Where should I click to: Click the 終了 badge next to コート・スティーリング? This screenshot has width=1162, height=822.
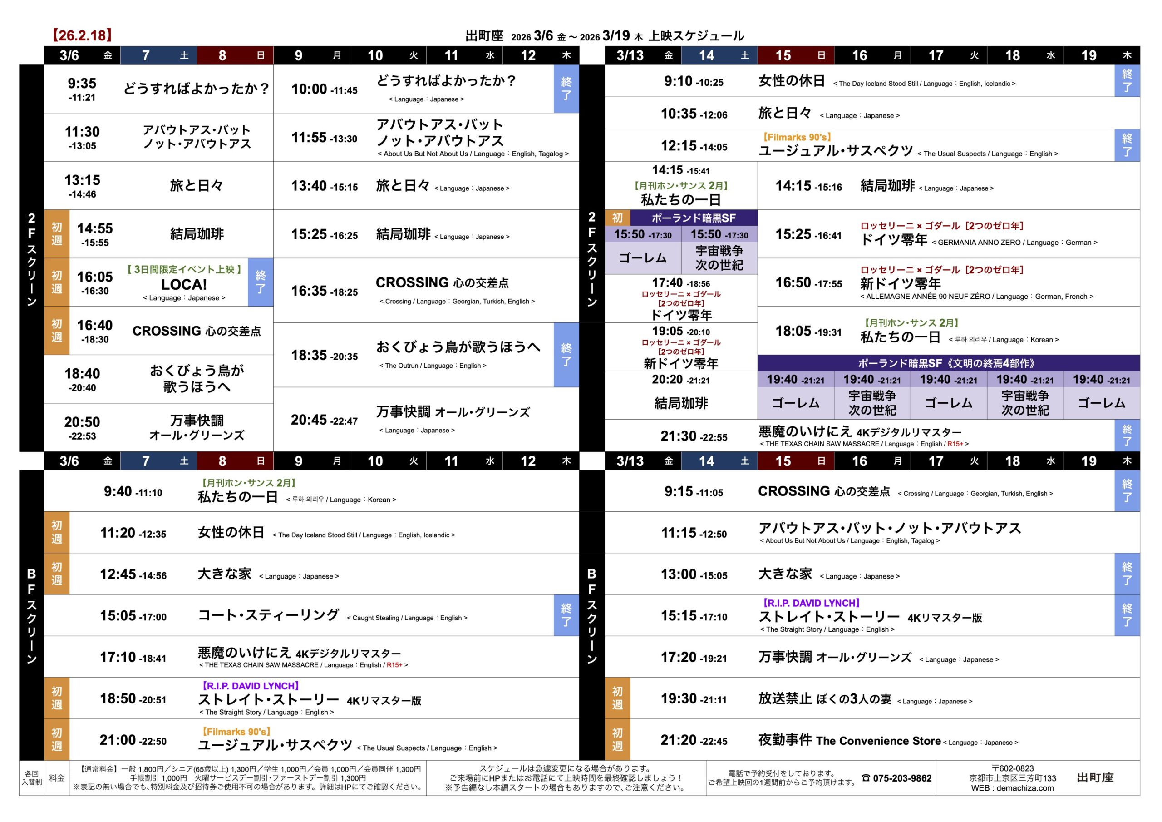coord(566,615)
